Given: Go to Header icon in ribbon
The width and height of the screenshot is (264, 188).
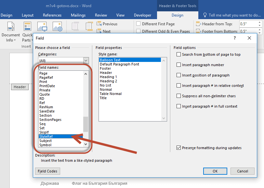Looking at the screenshot, I should point(75,26).
